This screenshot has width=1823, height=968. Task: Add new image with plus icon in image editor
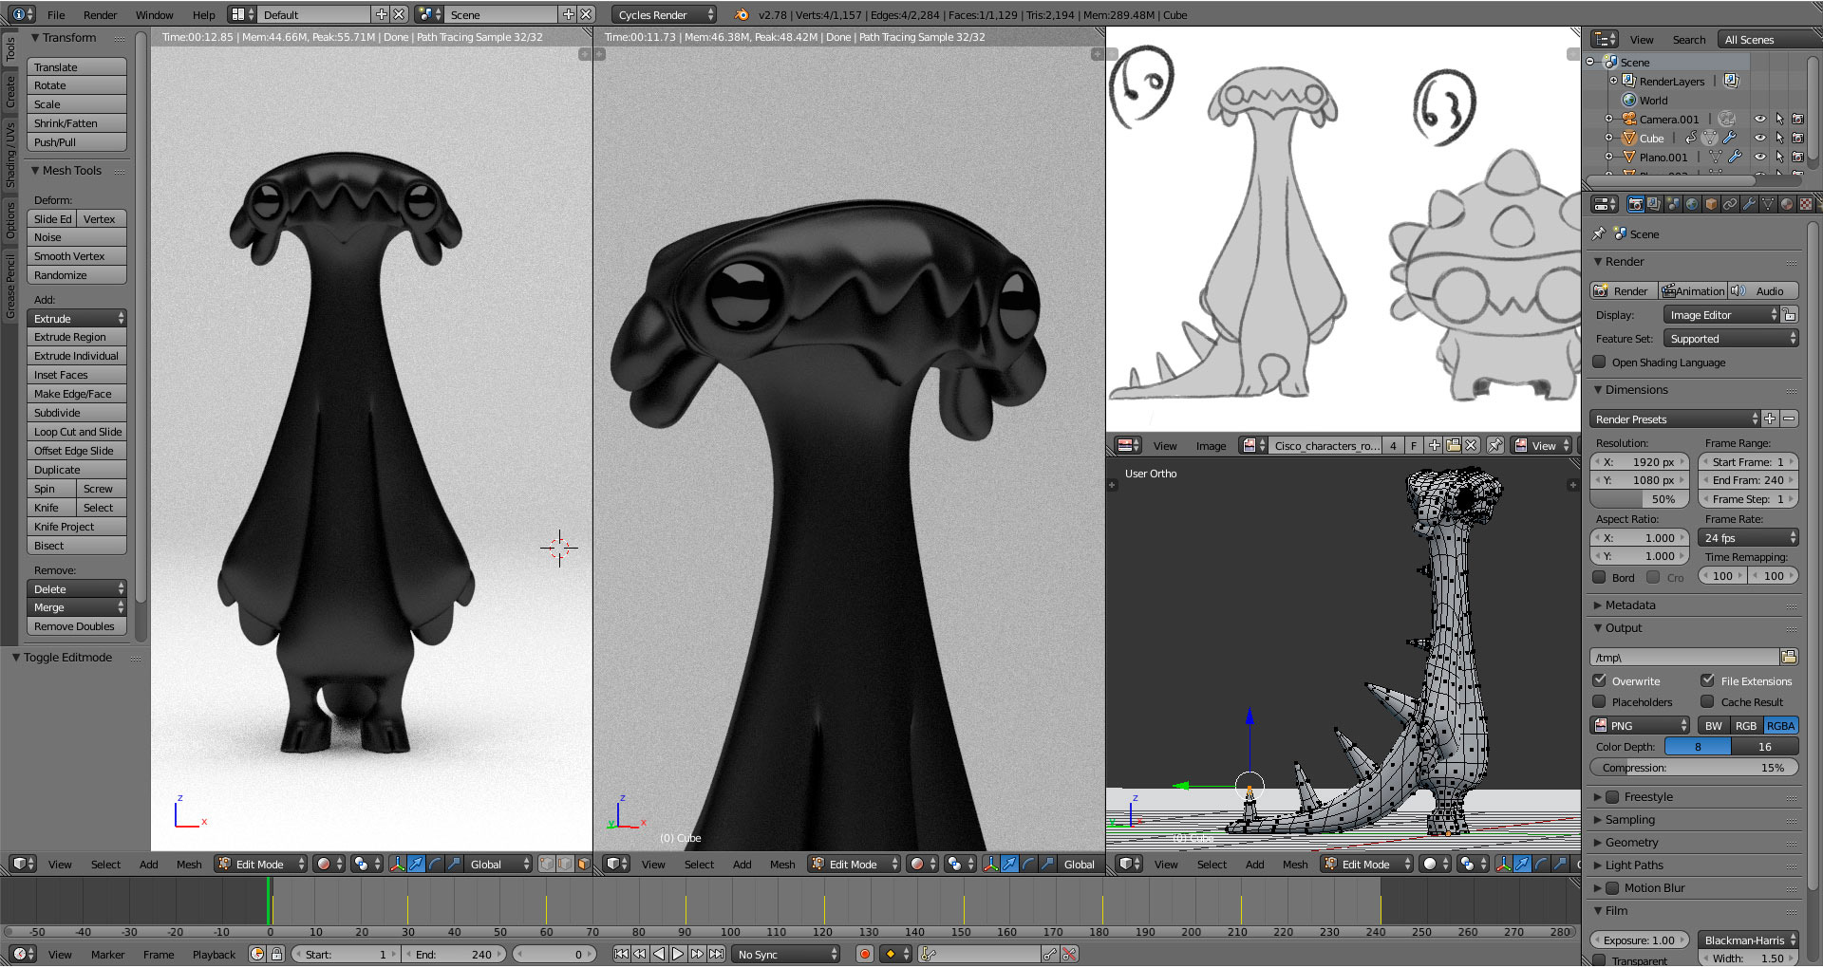click(1435, 445)
